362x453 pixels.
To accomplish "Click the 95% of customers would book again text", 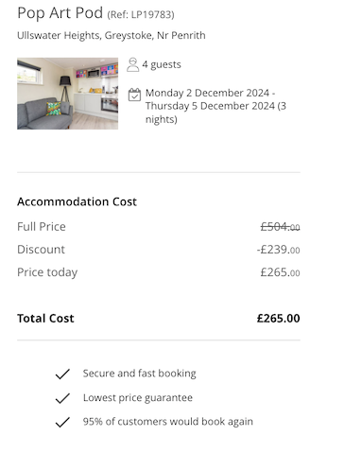I will tap(168, 422).
